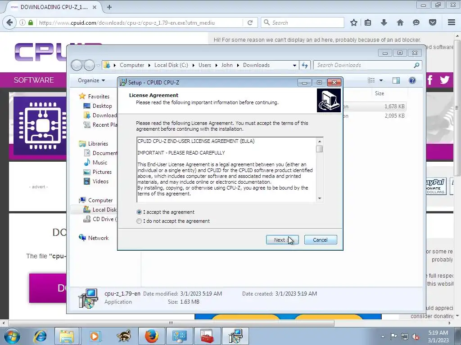Open view options dropdown arrow in Explorer
The height and width of the screenshot is (345, 461).
pos(381,80)
